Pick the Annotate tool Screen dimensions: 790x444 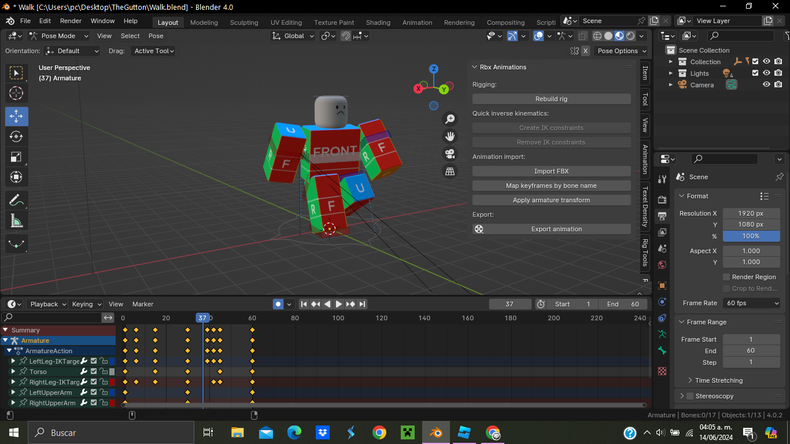coord(16,200)
